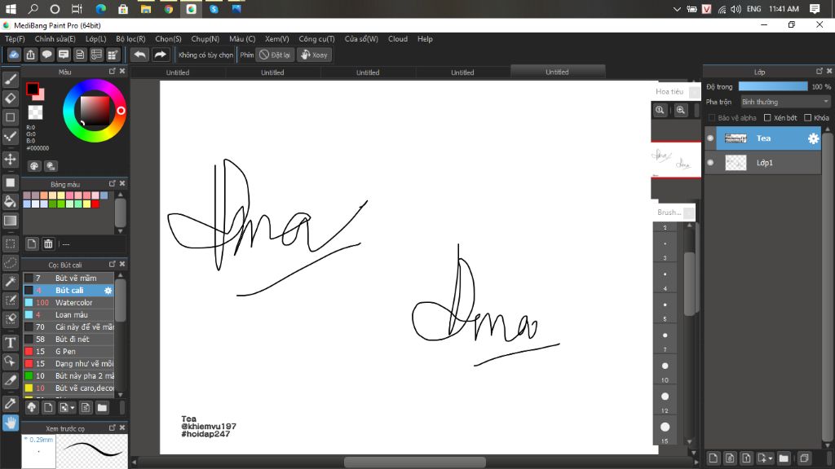The image size is (835, 469).
Task: Select the Text tool
Action: 10,343
